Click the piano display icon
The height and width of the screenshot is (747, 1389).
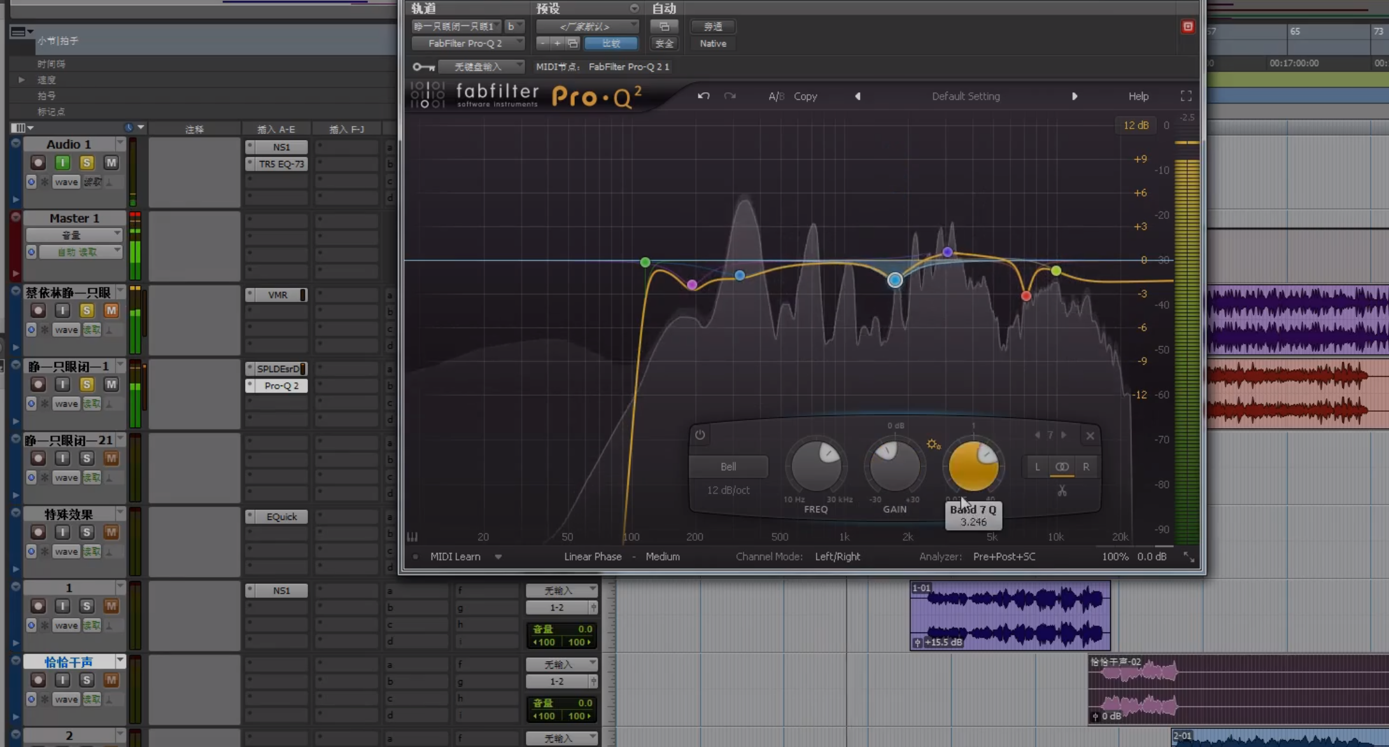(412, 536)
